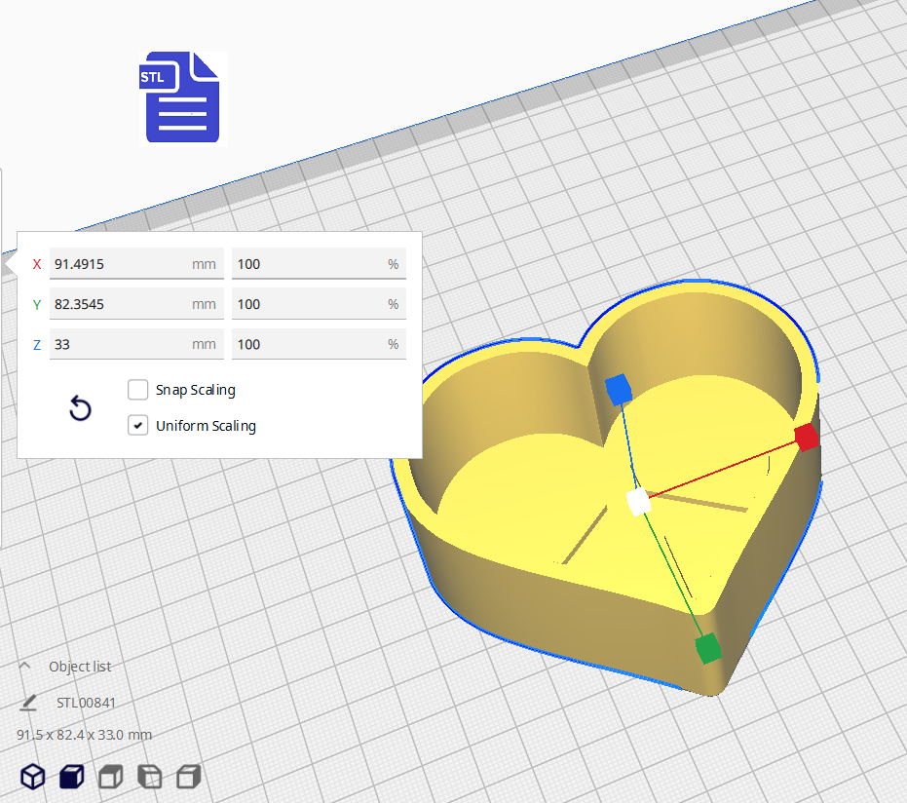Toggle the Snap Scaling checkbox off and verify
Image resolution: width=907 pixels, height=803 pixels.
(137, 389)
